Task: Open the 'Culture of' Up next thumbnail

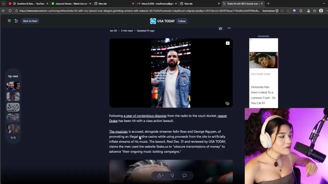Action: click(13, 107)
